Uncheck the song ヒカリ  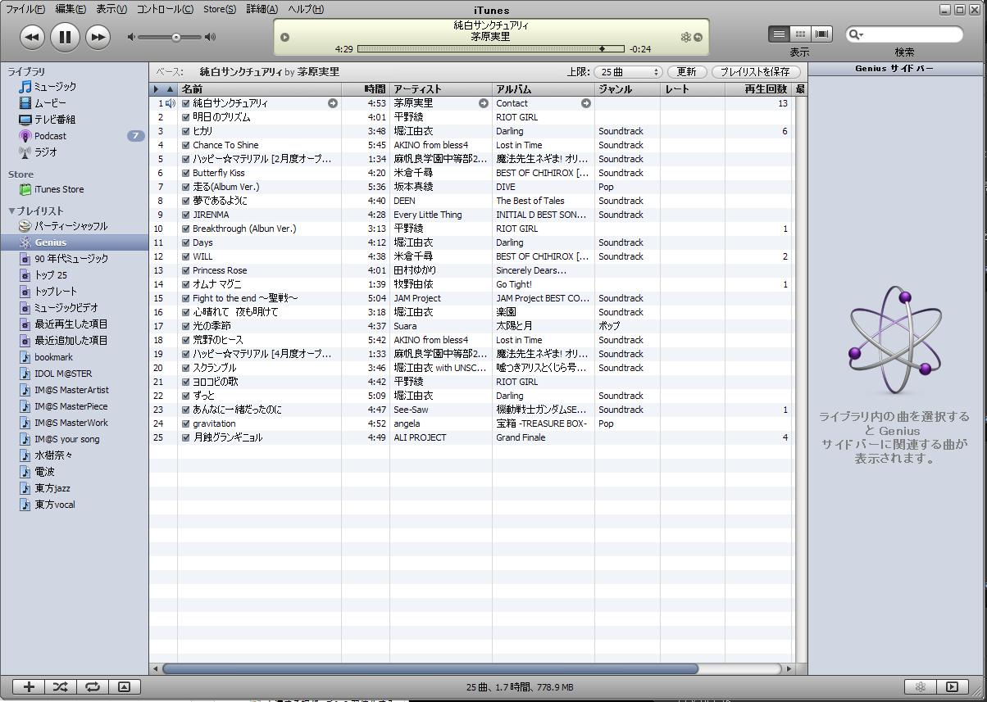click(x=186, y=131)
